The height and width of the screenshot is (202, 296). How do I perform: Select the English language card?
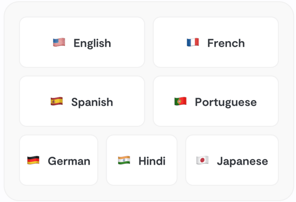82,42
